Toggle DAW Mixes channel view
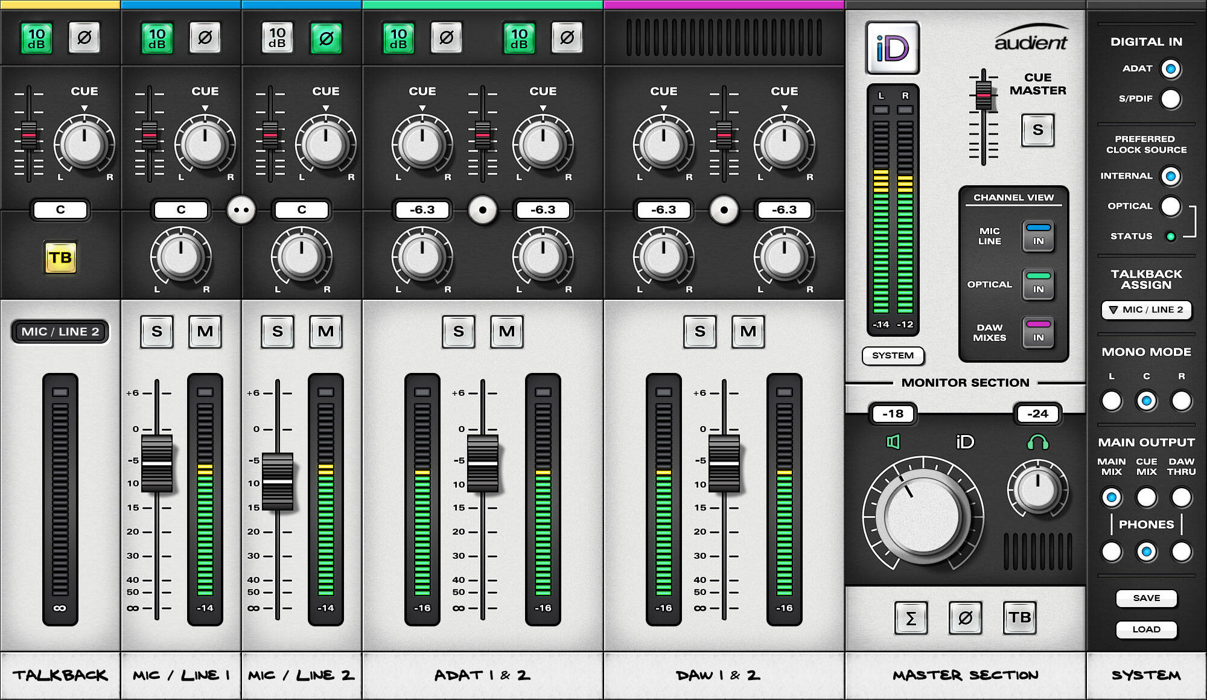Screen dimensions: 1207x700 pos(1038,332)
